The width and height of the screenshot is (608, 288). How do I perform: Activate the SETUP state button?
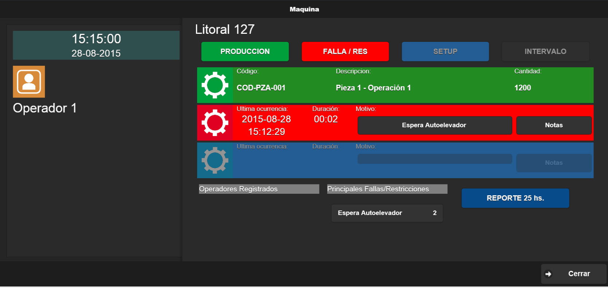click(445, 52)
